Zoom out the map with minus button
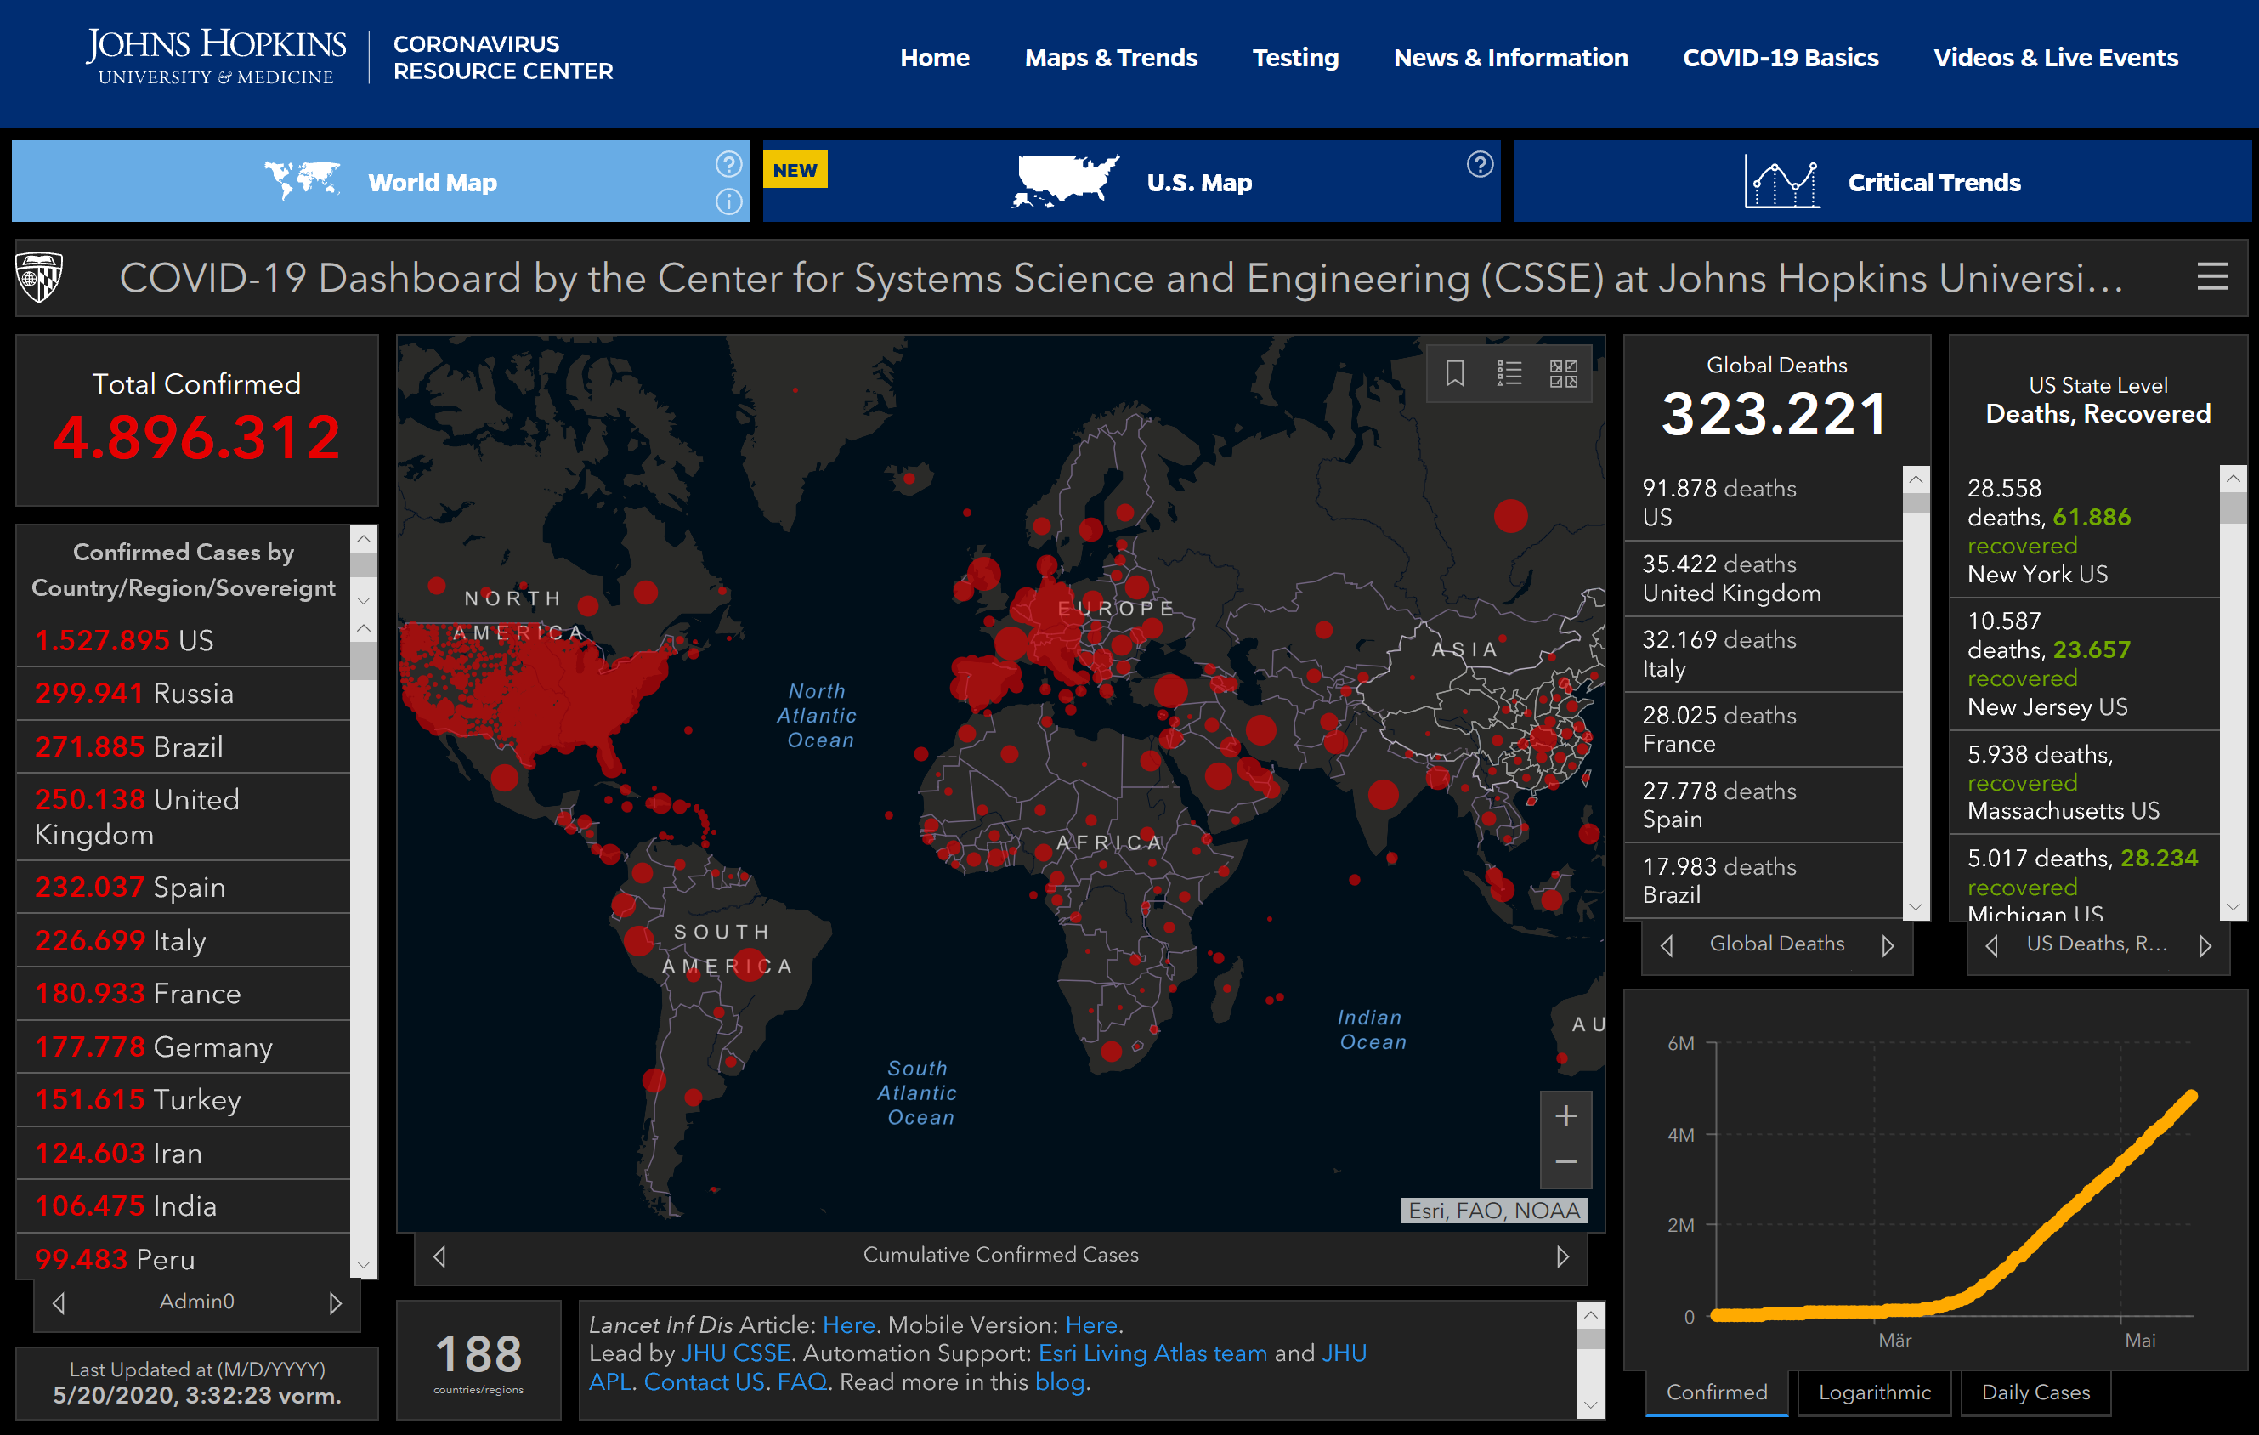This screenshot has height=1435, width=2259. pos(1565,1164)
